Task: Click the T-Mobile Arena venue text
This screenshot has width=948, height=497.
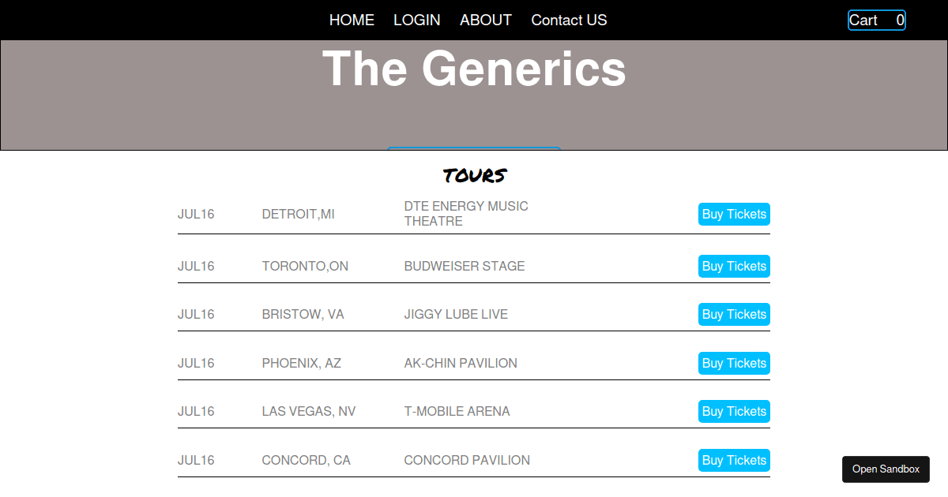Action: 457,411
